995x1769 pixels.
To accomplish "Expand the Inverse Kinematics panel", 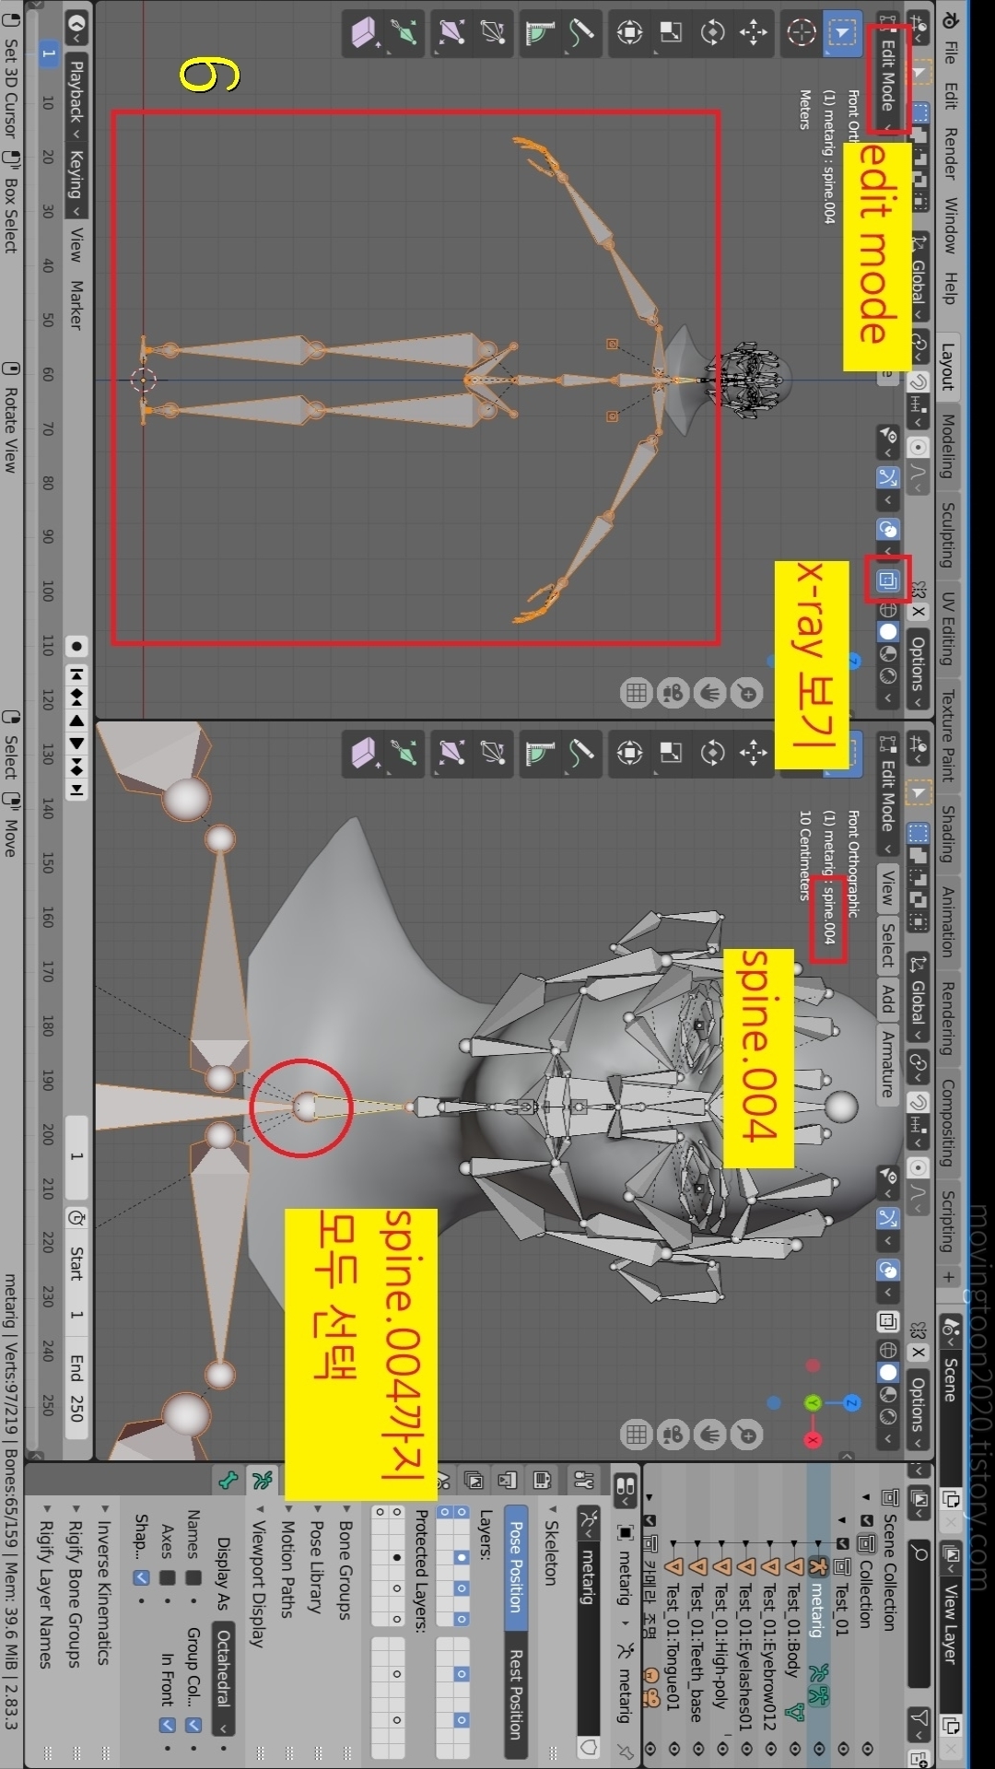I will coord(104,1584).
